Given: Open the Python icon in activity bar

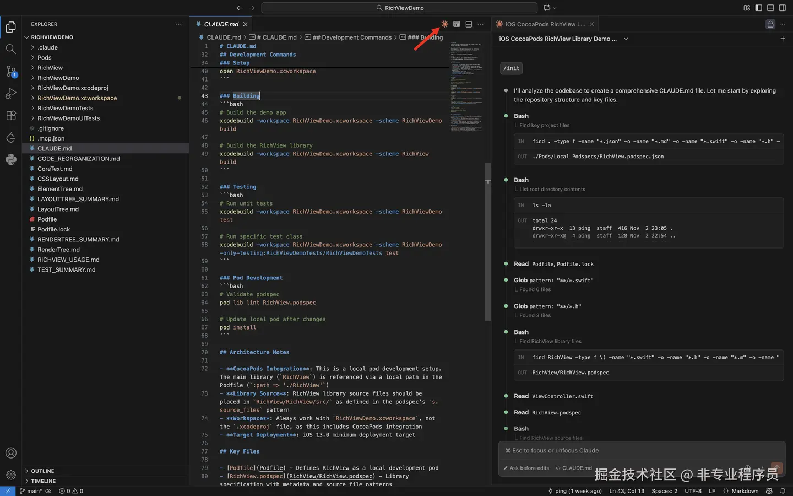Looking at the screenshot, I should (10, 160).
